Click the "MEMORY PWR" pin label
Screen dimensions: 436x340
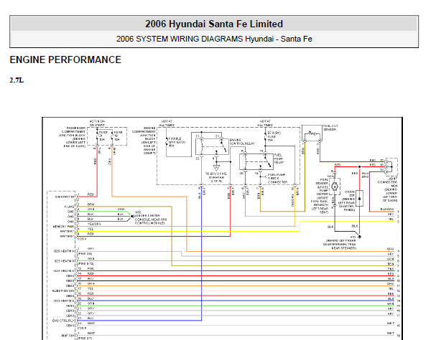(x=63, y=227)
